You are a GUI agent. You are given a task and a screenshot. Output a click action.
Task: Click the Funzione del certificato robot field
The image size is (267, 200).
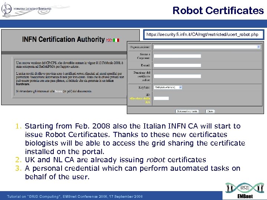coord(177,76)
